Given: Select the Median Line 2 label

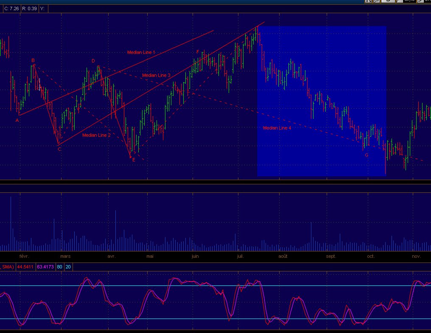Looking at the screenshot, I should [96, 135].
